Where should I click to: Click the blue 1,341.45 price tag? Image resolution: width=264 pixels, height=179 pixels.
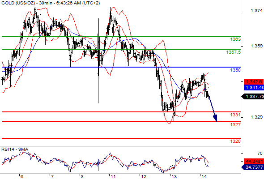coord(254,87)
